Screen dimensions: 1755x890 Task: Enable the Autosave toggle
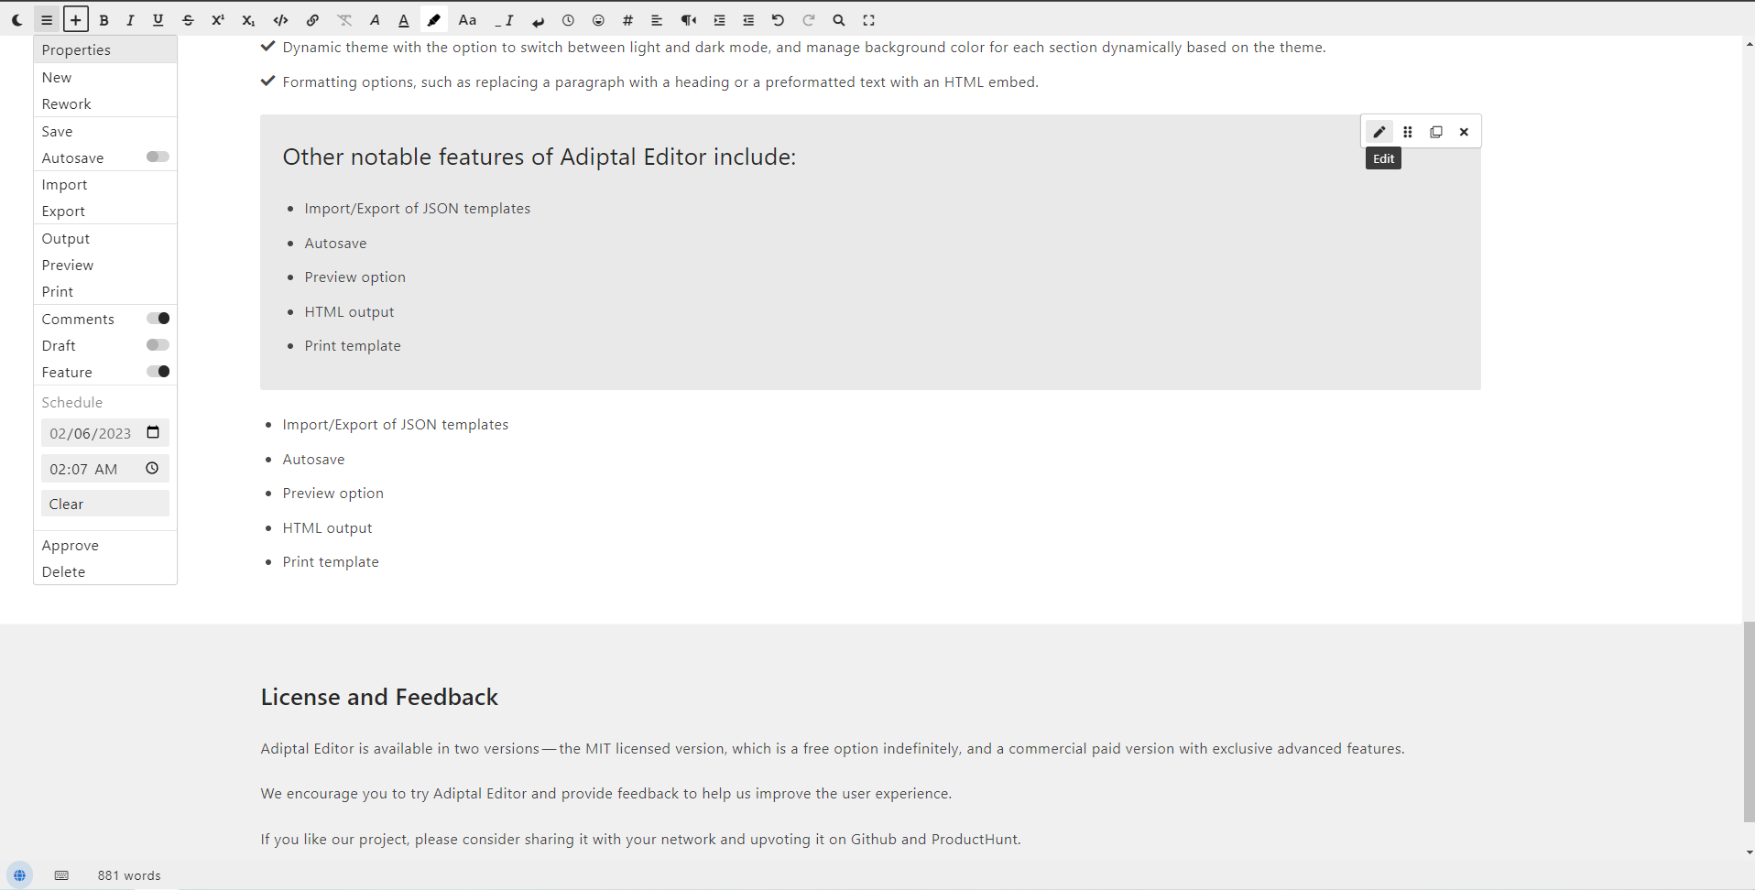pos(158,157)
